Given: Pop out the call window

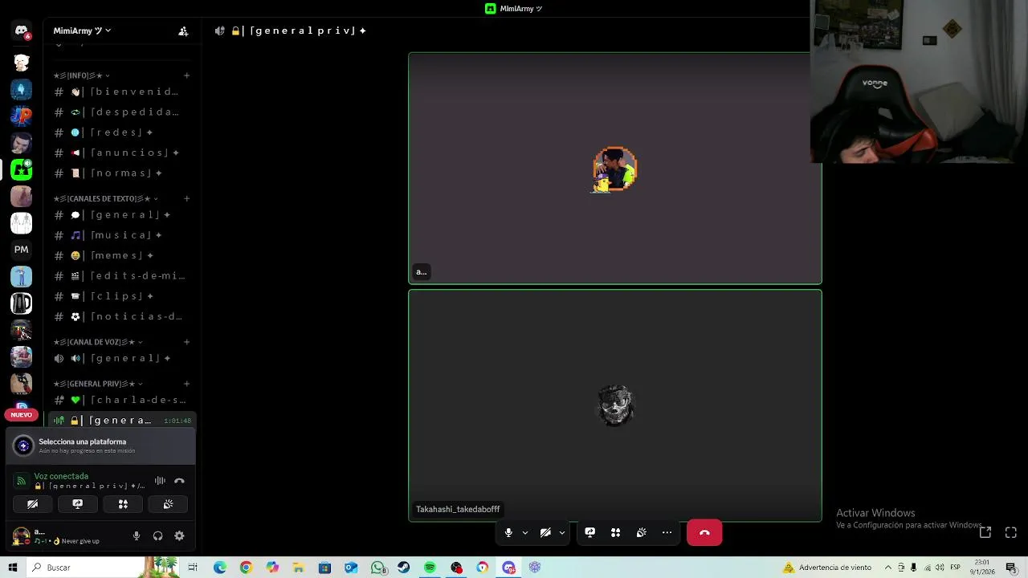Looking at the screenshot, I should [985, 532].
